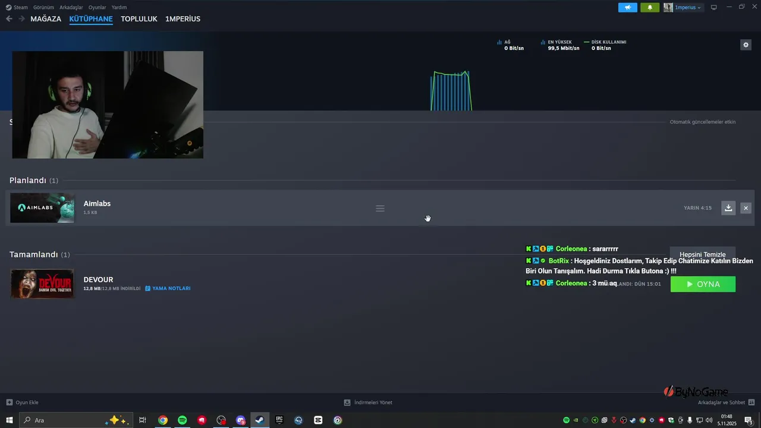
Task: Open Task View in the taskbar
Action: pos(143,420)
